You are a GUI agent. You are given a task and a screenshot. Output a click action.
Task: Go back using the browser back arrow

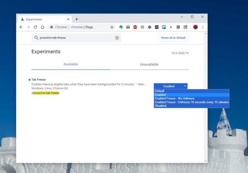pos(21,27)
